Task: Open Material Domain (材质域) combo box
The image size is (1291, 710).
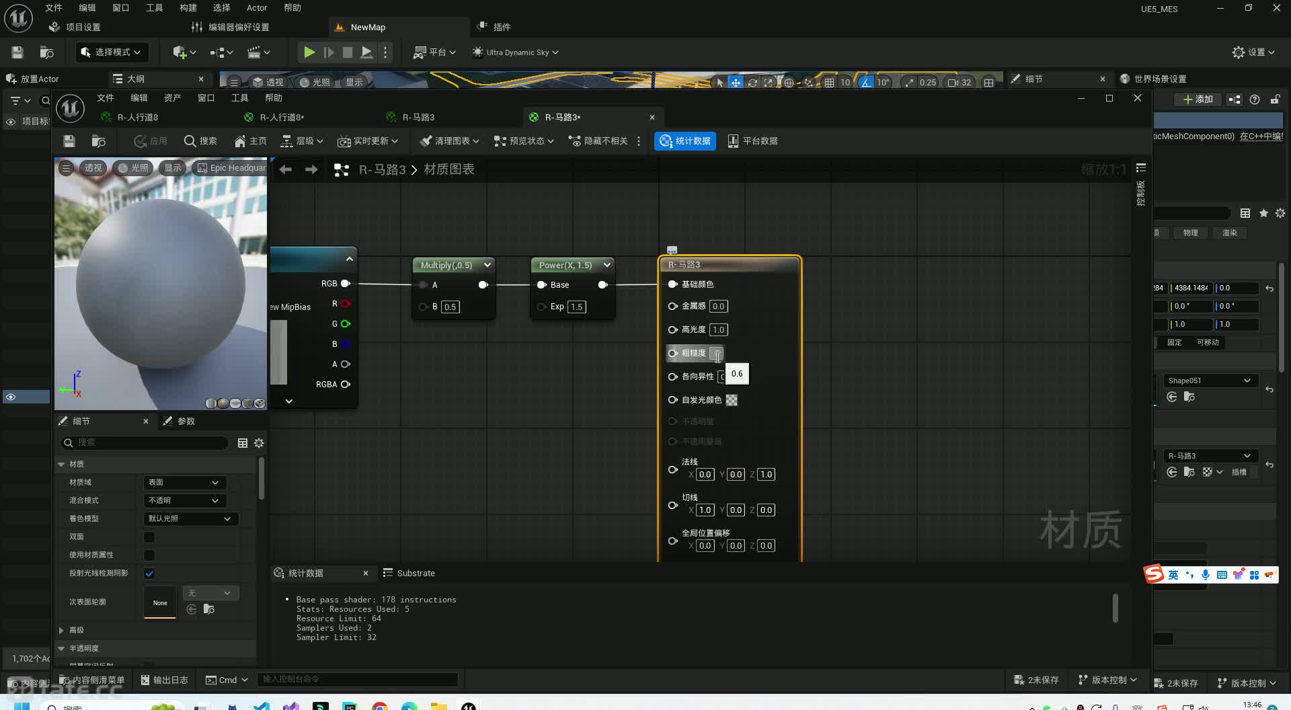Action: [184, 483]
